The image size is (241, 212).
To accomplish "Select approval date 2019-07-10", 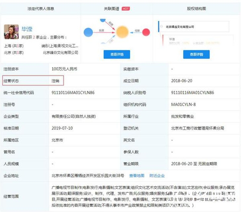I will coord(62,128).
